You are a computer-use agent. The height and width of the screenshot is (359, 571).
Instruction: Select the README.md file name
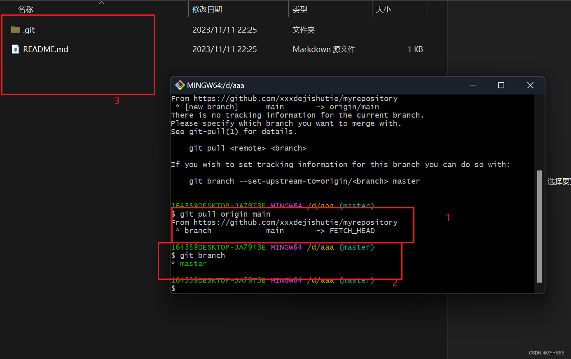46,49
